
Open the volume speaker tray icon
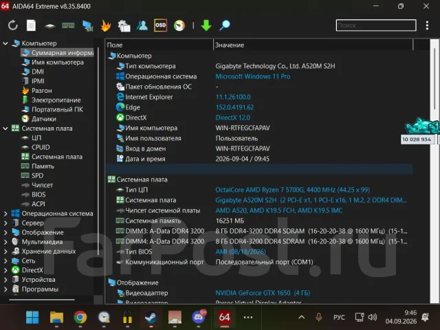point(373,317)
